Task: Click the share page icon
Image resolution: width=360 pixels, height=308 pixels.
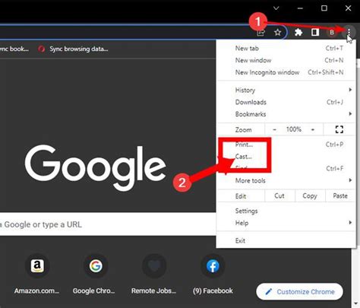Action: pos(261,33)
